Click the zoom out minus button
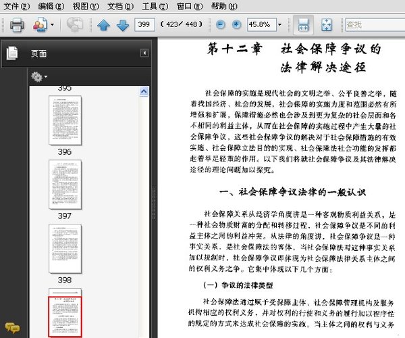This screenshot has width=405, height=338. click(221, 25)
